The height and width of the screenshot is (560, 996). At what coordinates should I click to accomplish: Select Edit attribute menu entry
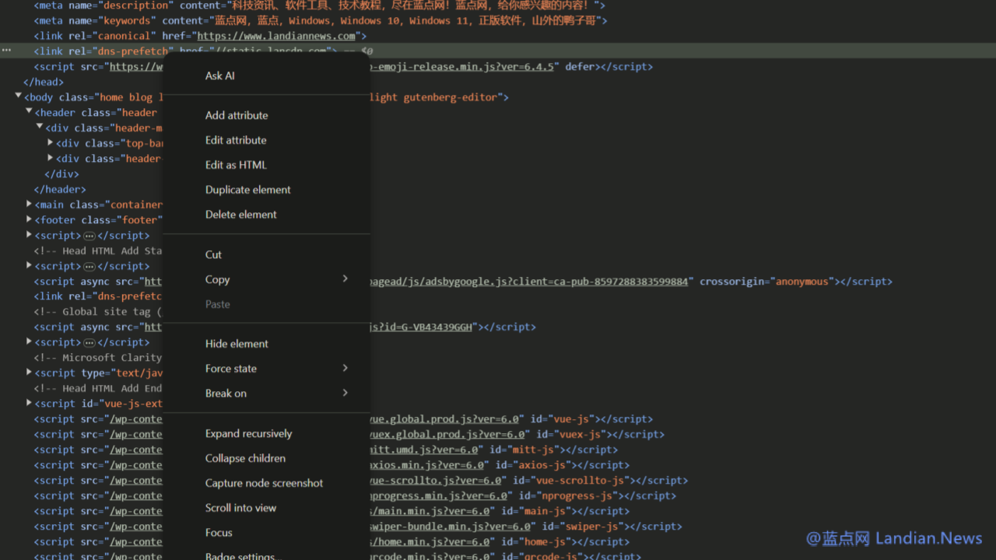click(x=236, y=140)
